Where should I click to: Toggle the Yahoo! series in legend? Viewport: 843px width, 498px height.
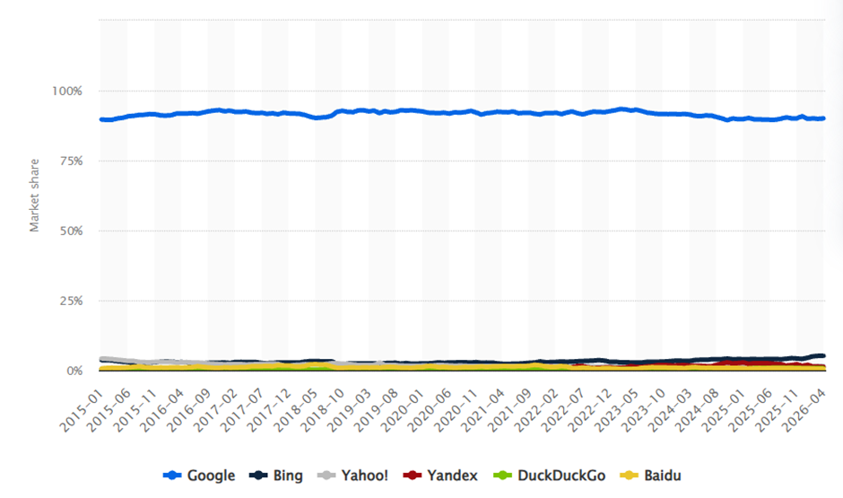352,476
